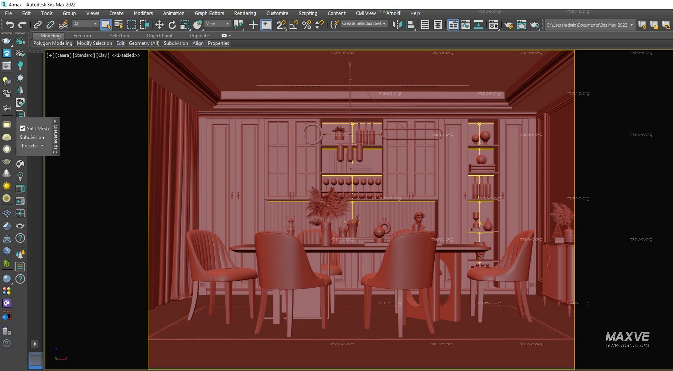Open the View coordinate system dropdown
The image size is (673, 371).
coord(218,24)
